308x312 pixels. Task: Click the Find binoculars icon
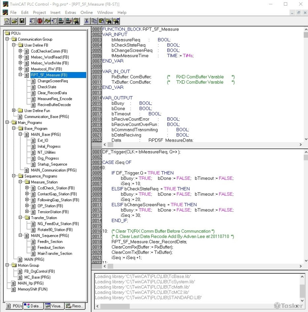point(108,21)
